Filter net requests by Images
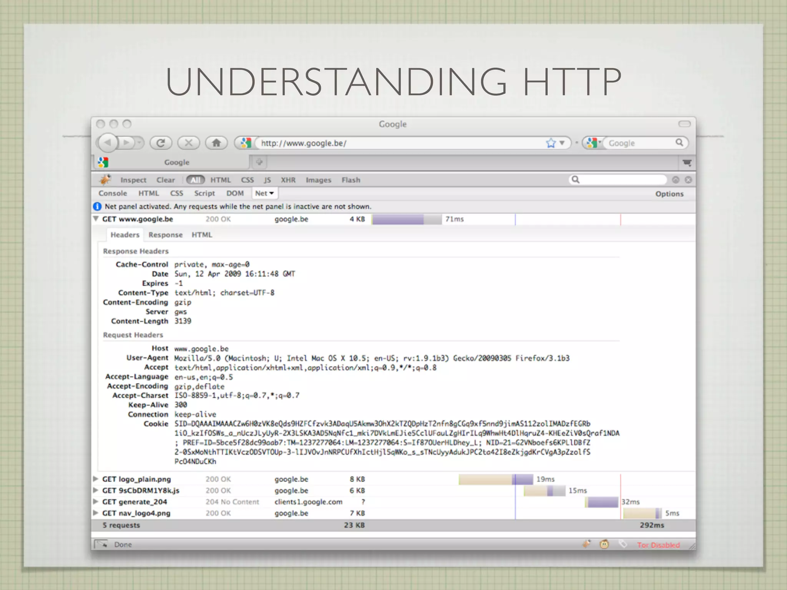 tap(319, 180)
